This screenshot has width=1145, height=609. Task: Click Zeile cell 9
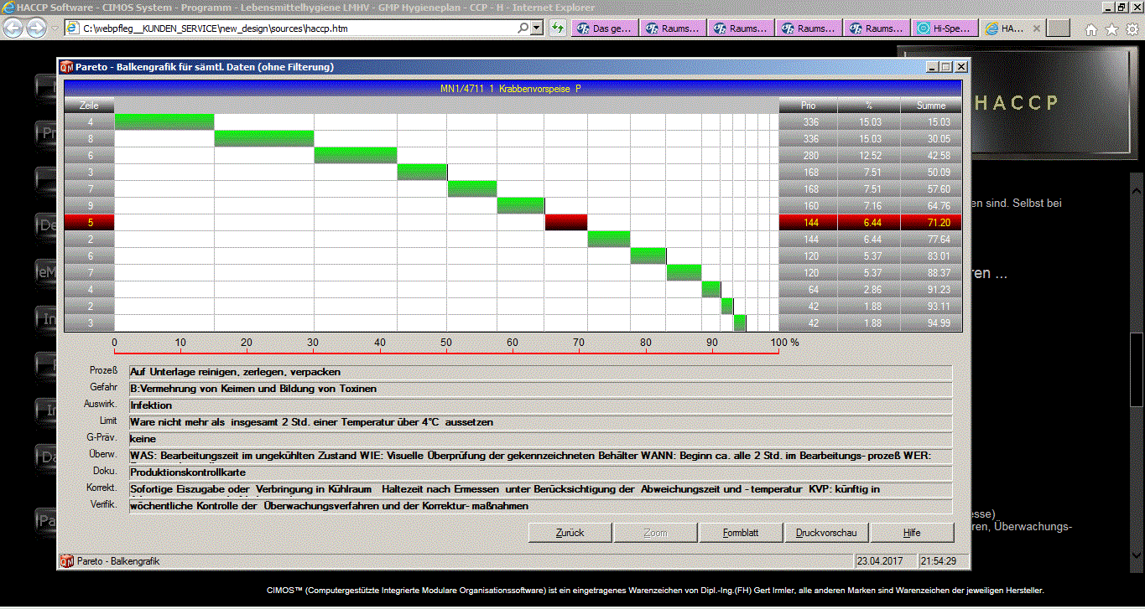89,206
